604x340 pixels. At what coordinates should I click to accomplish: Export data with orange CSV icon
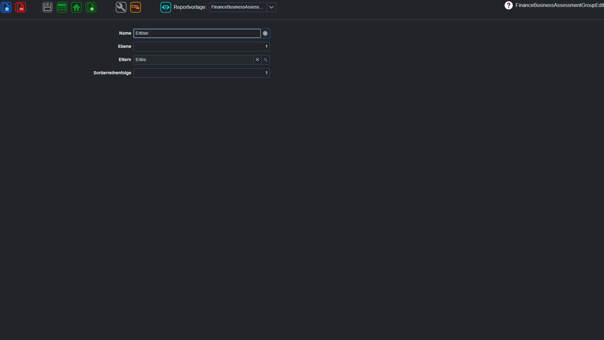click(x=136, y=7)
